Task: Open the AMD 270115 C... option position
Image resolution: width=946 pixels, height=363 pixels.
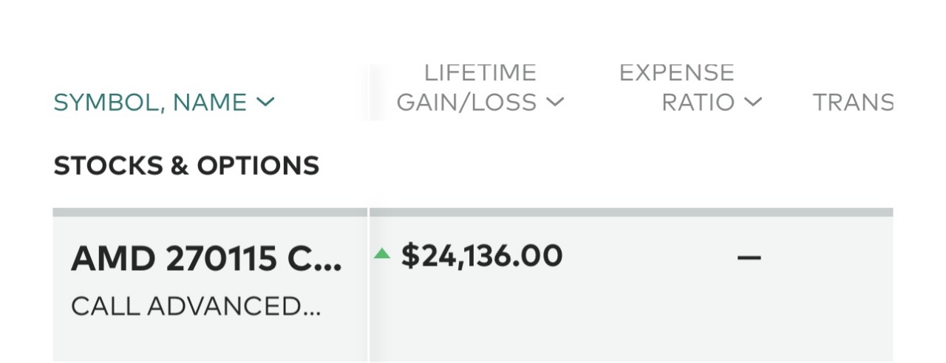Action: click(206, 258)
